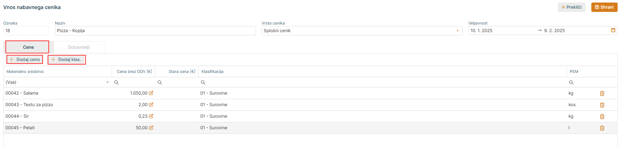Screen dimensions: 622x148
Task: Edit the Sir price 0,23
Action: point(151,116)
